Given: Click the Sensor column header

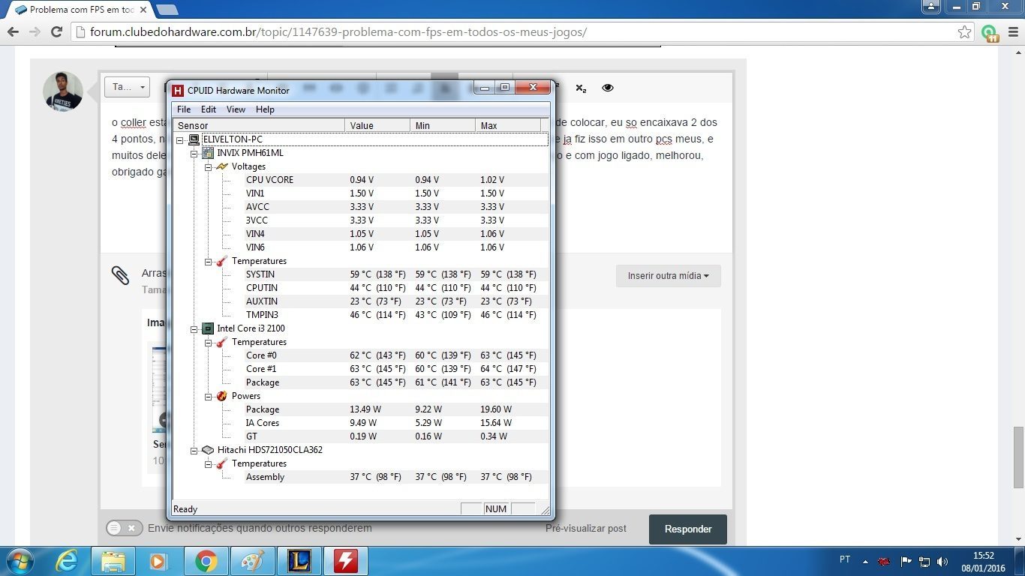Looking at the screenshot, I should (259, 125).
